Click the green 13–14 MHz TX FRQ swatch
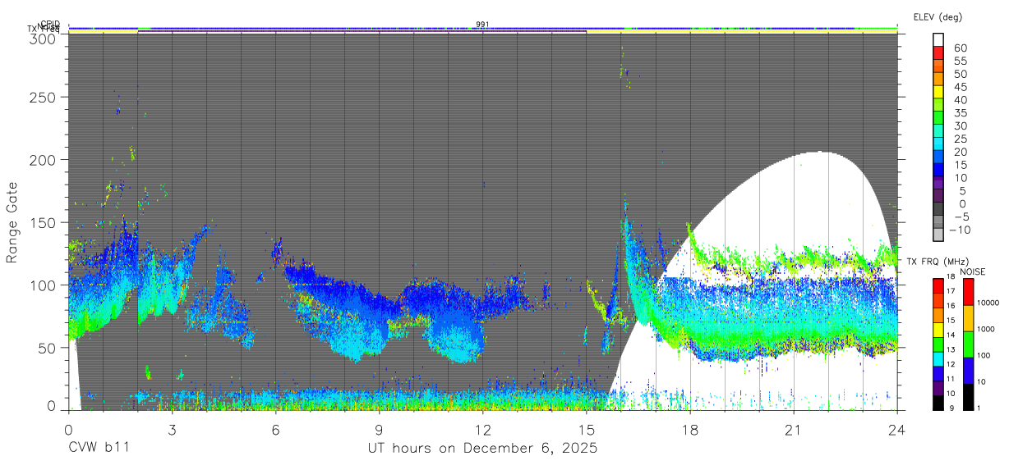Screen dimensions: 1009x465 [x=939, y=343]
